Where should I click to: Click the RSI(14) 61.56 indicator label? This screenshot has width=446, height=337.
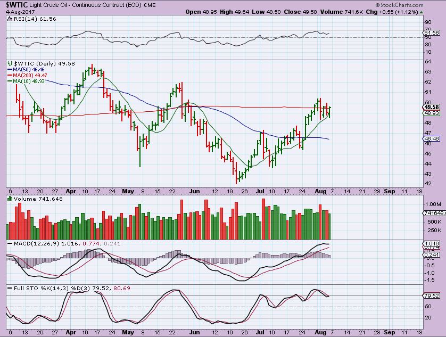click(x=35, y=19)
